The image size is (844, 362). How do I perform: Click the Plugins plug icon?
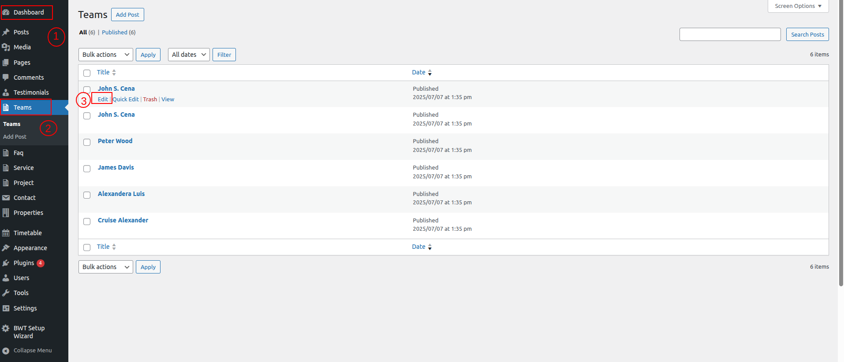(6, 263)
